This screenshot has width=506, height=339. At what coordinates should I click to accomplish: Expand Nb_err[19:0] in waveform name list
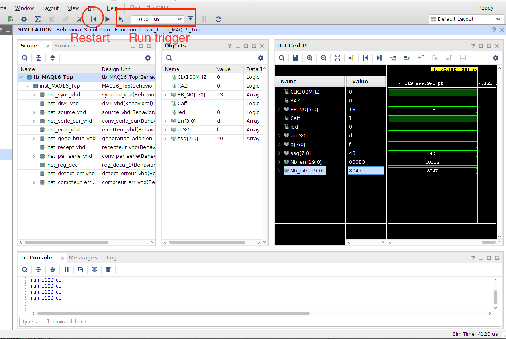pos(279,162)
